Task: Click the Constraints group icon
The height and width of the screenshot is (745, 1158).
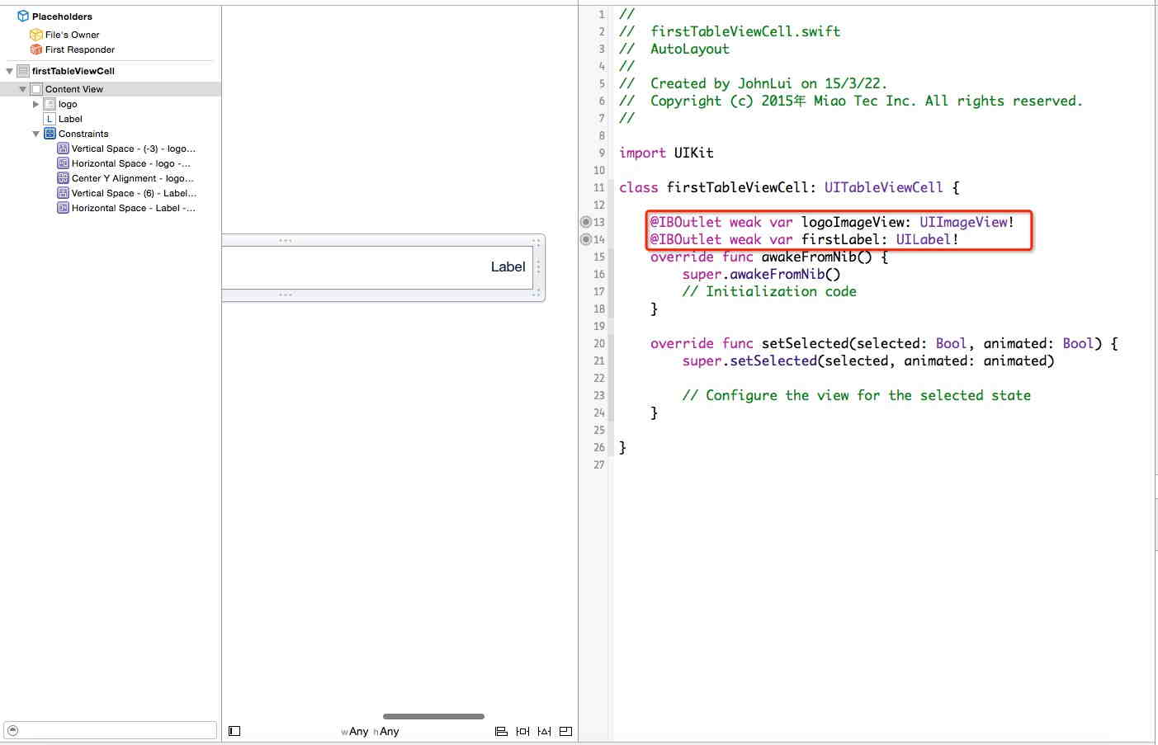Action: point(50,134)
